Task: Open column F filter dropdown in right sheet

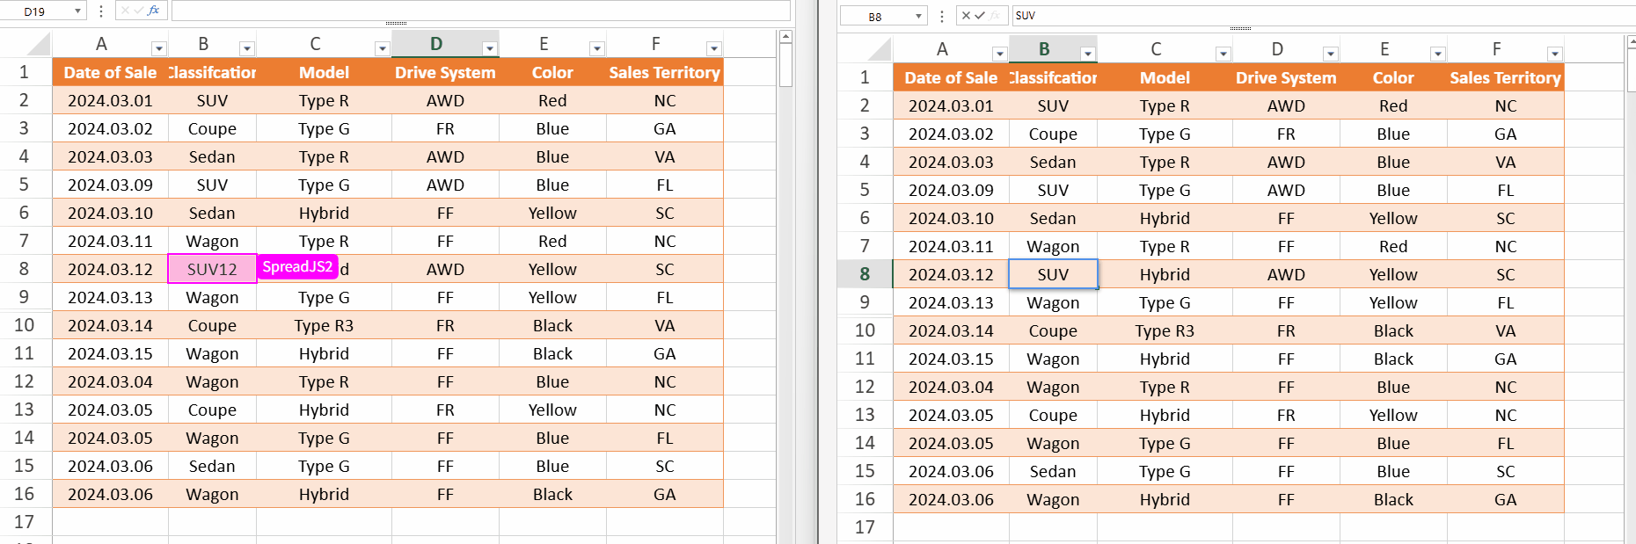Action: pos(1554,54)
